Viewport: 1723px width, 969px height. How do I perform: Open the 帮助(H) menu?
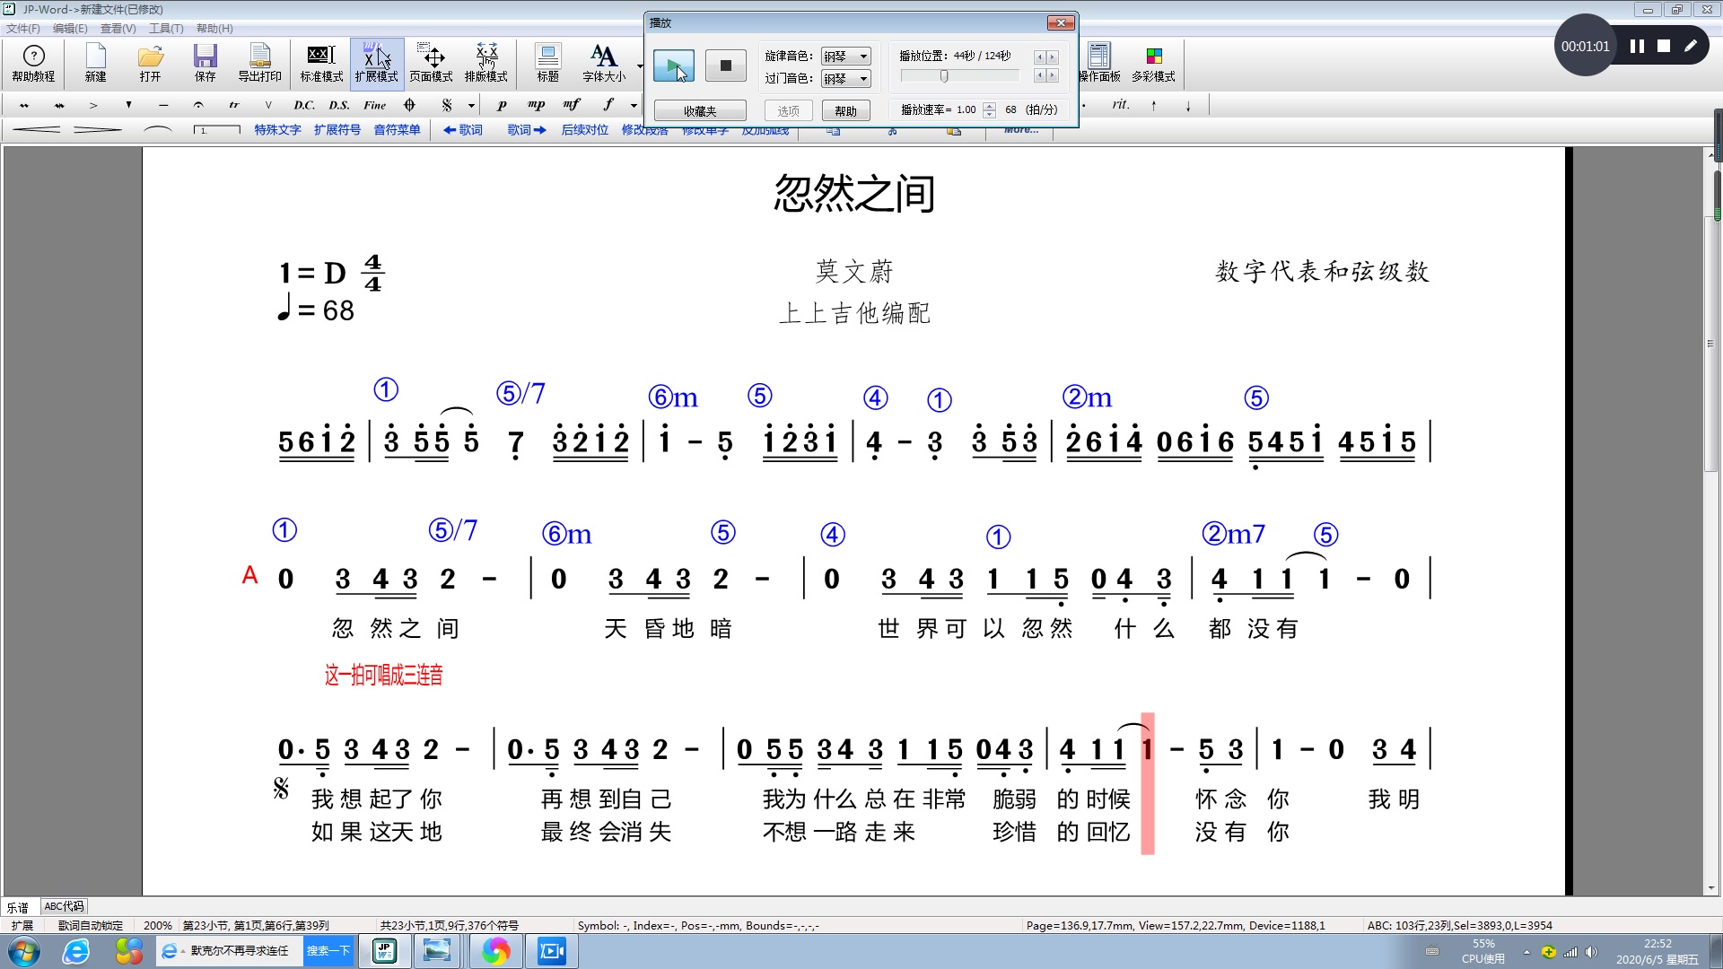(x=214, y=29)
